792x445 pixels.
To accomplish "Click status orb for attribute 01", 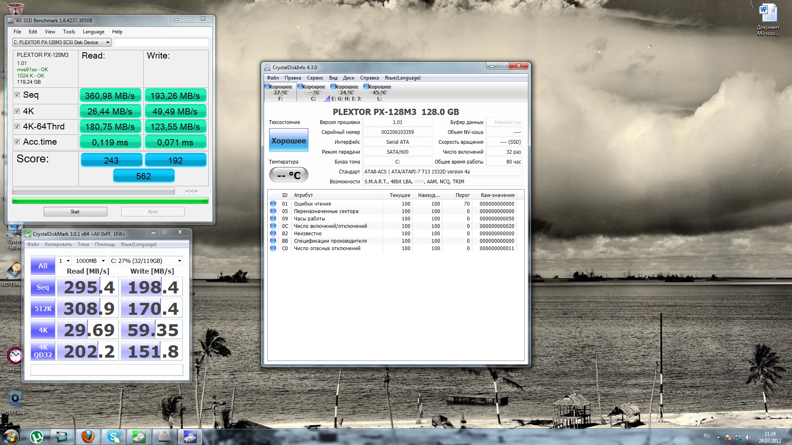I will (273, 204).
